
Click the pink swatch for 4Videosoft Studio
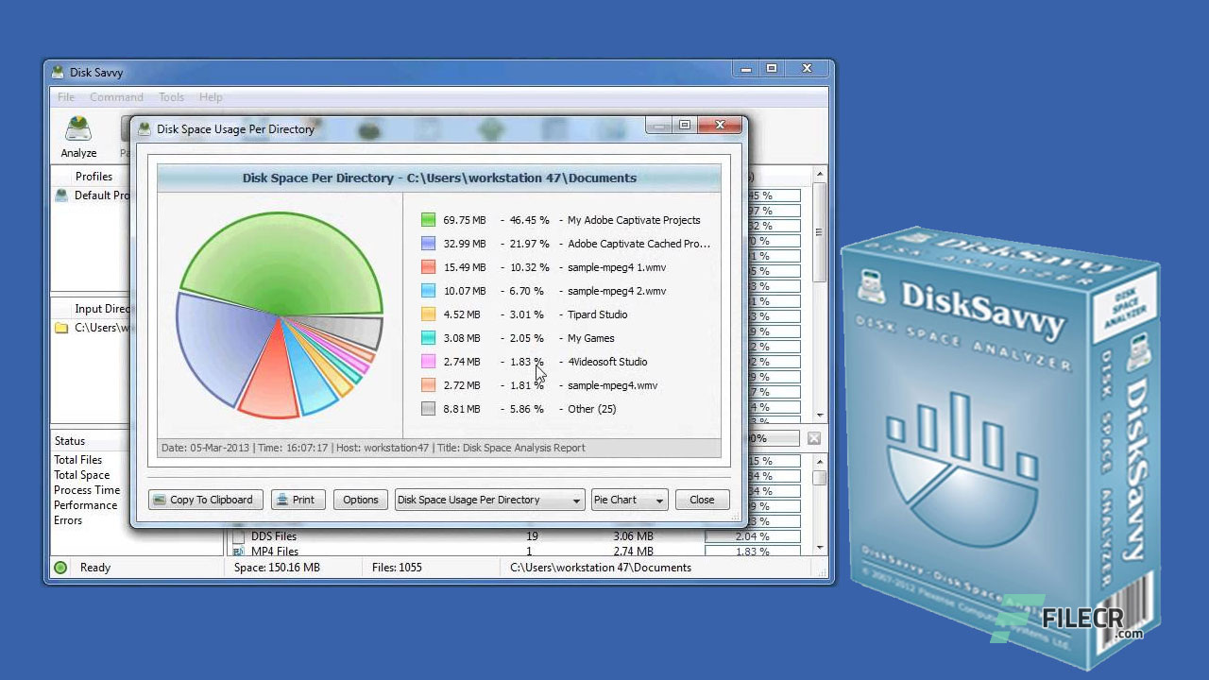tap(428, 362)
